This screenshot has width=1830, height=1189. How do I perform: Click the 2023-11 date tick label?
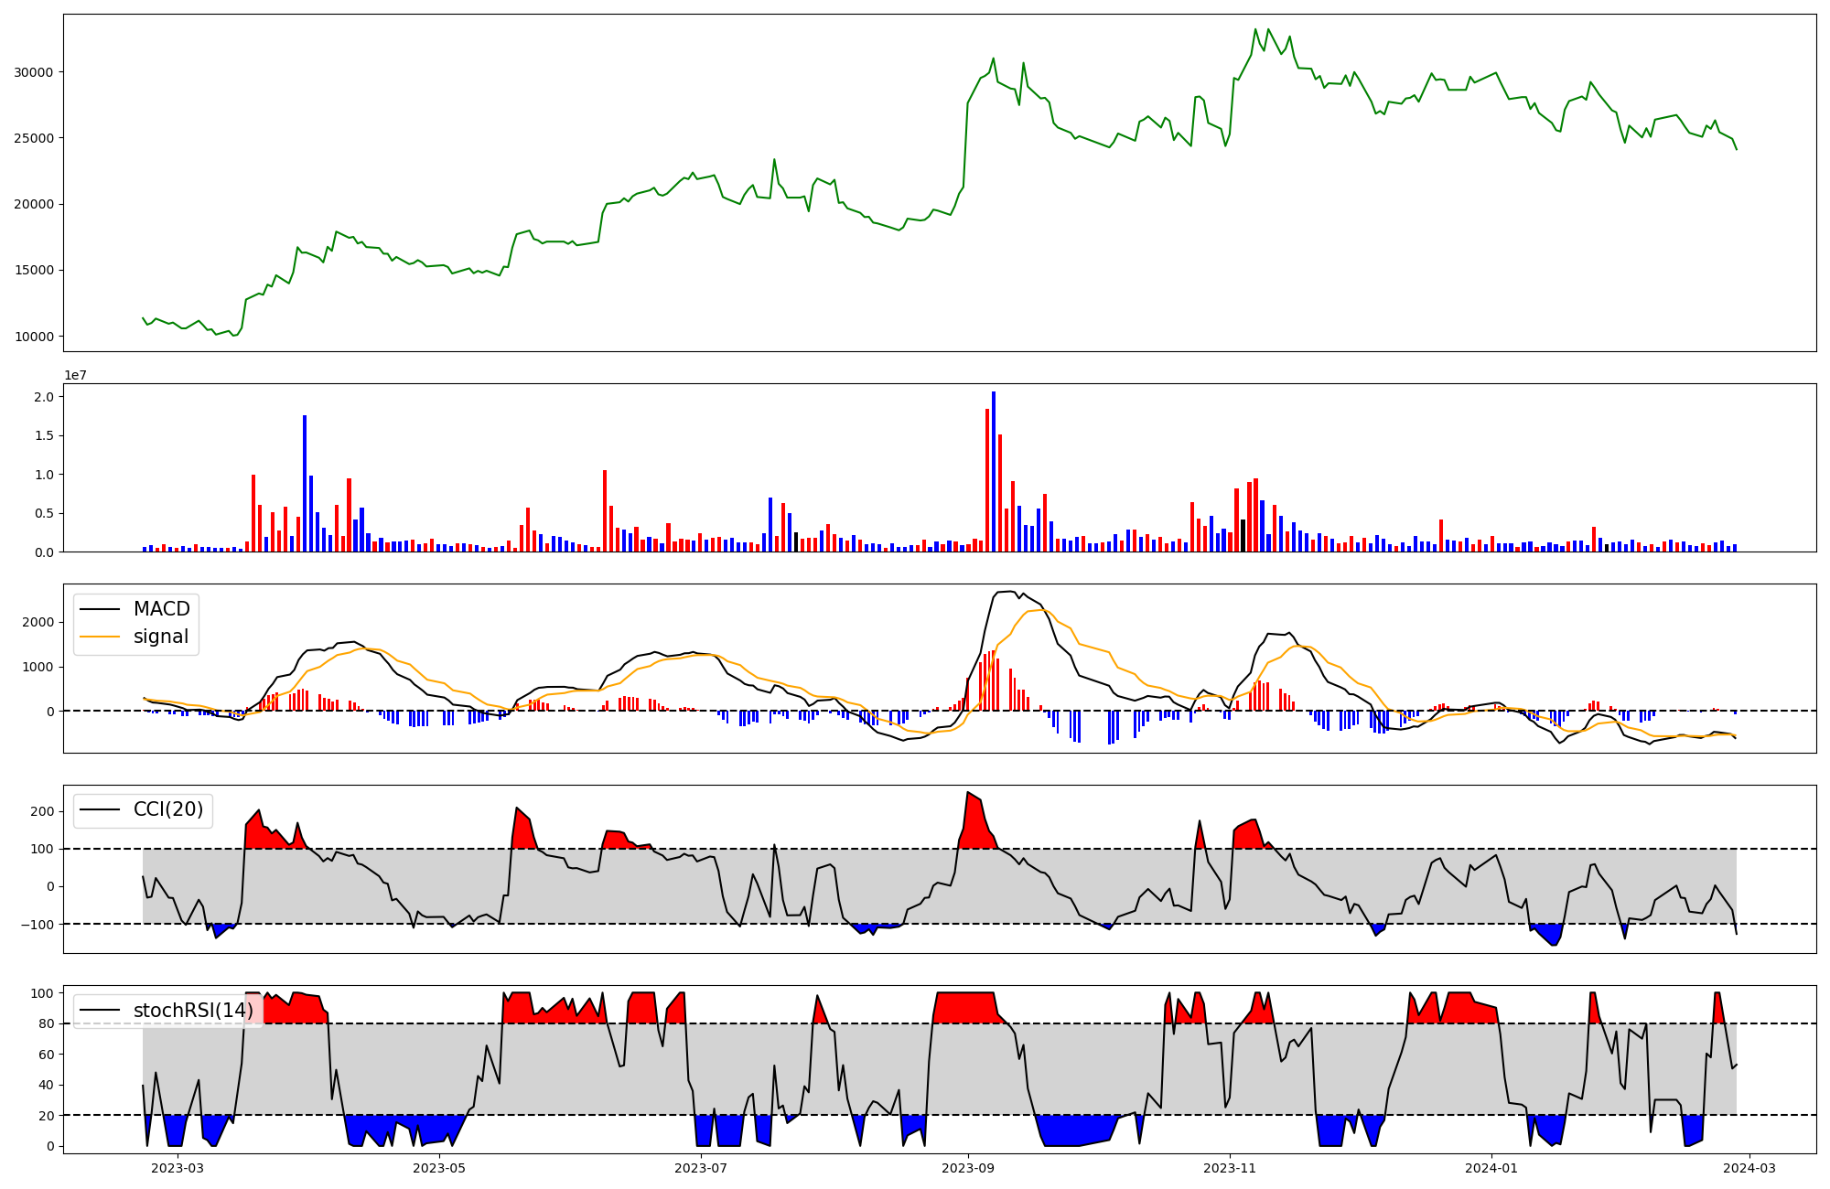click(x=1230, y=1168)
